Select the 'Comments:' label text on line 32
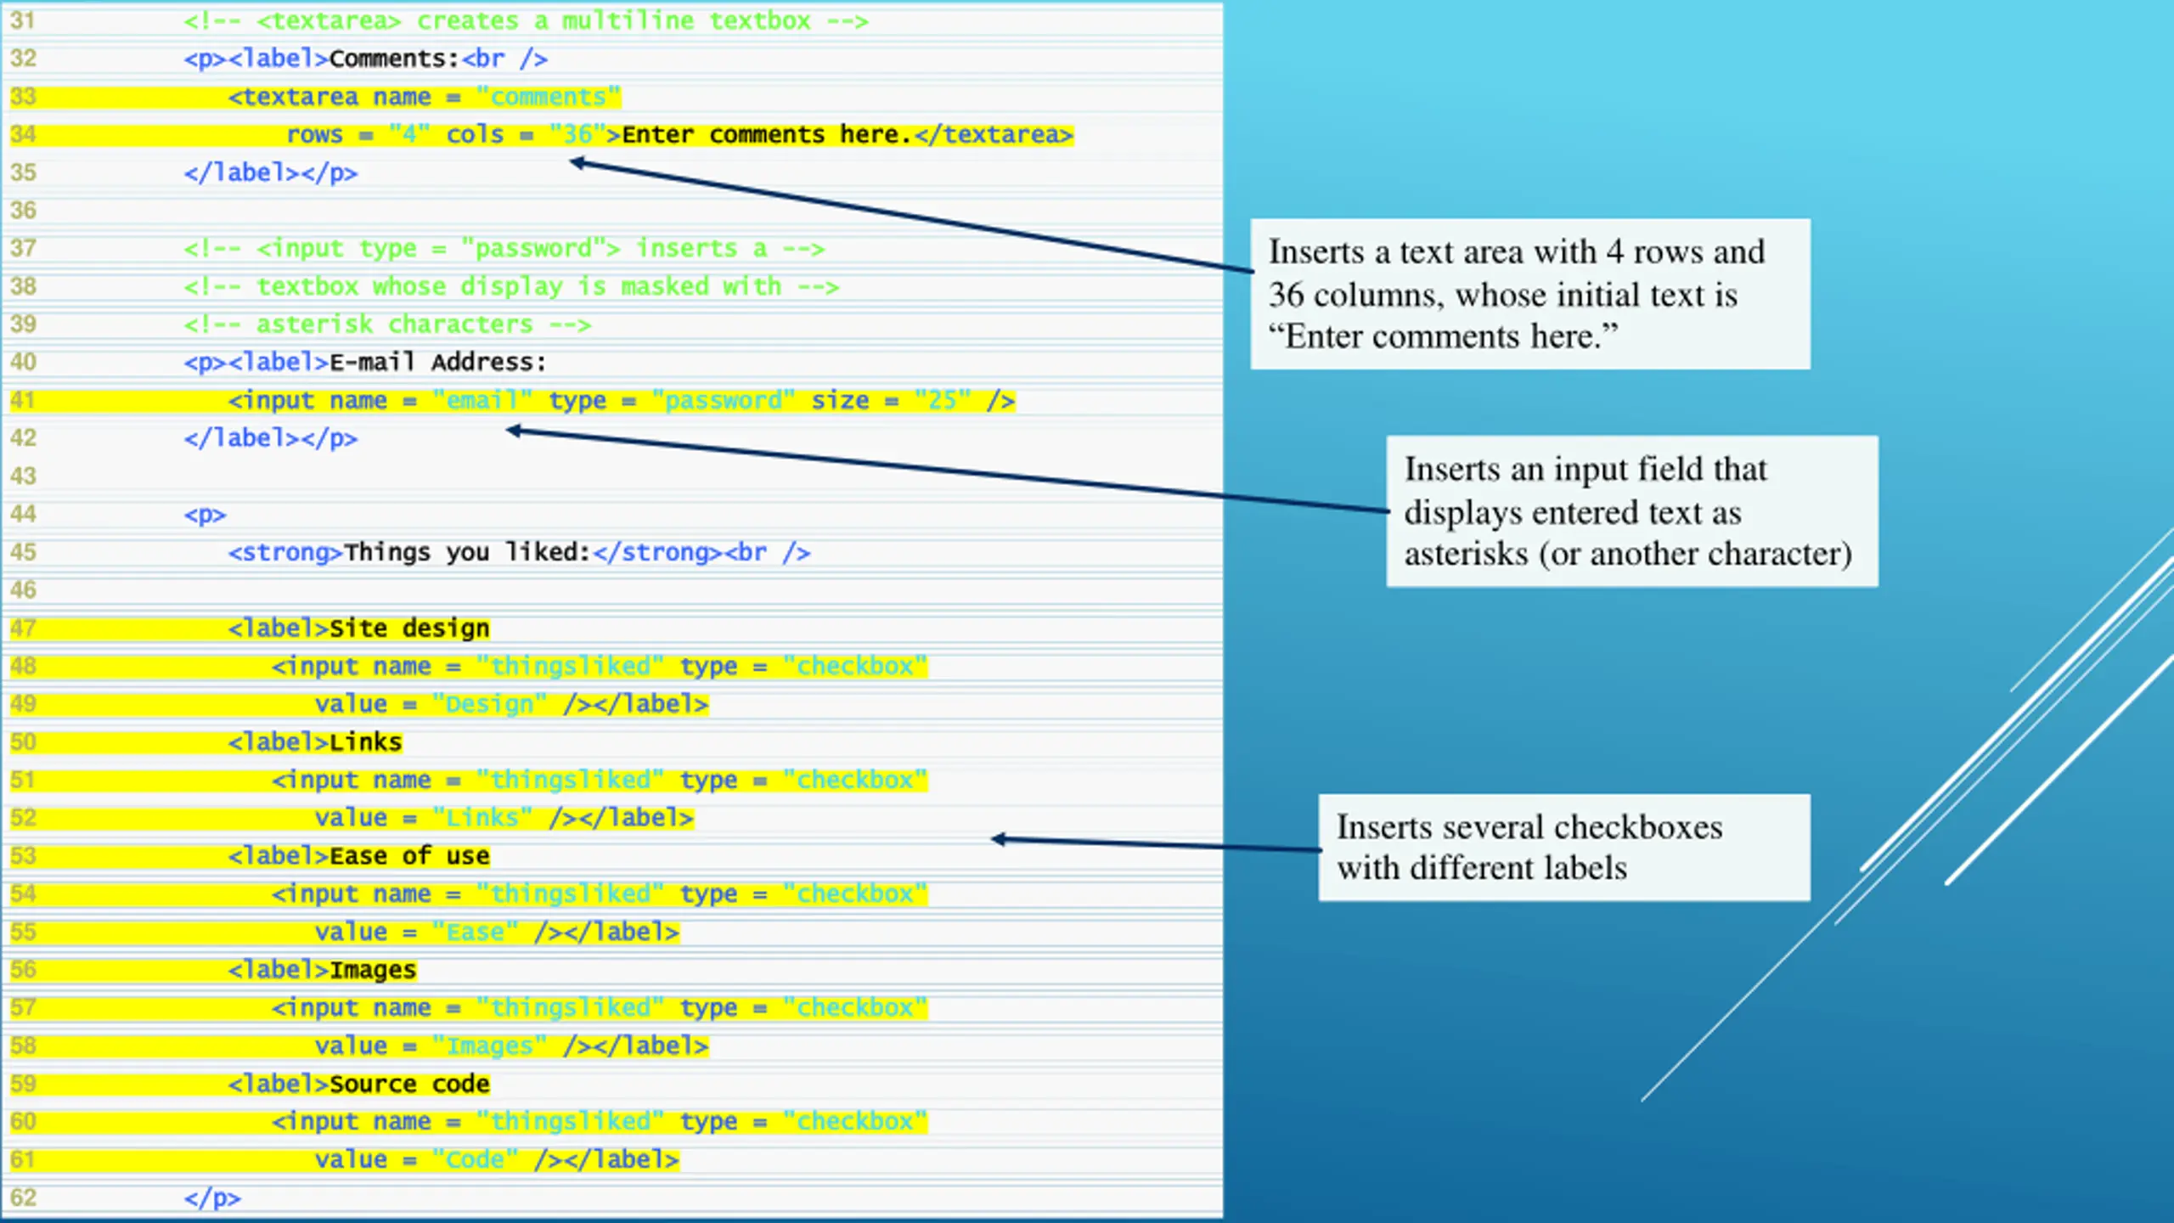Viewport: 2174px width, 1223px height. 394,59
